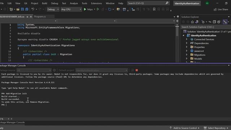Image resolution: width=231 pixels, height=130 pixels.
Task: Open the Any CPU platform dropdown
Action: click(71, 9)
